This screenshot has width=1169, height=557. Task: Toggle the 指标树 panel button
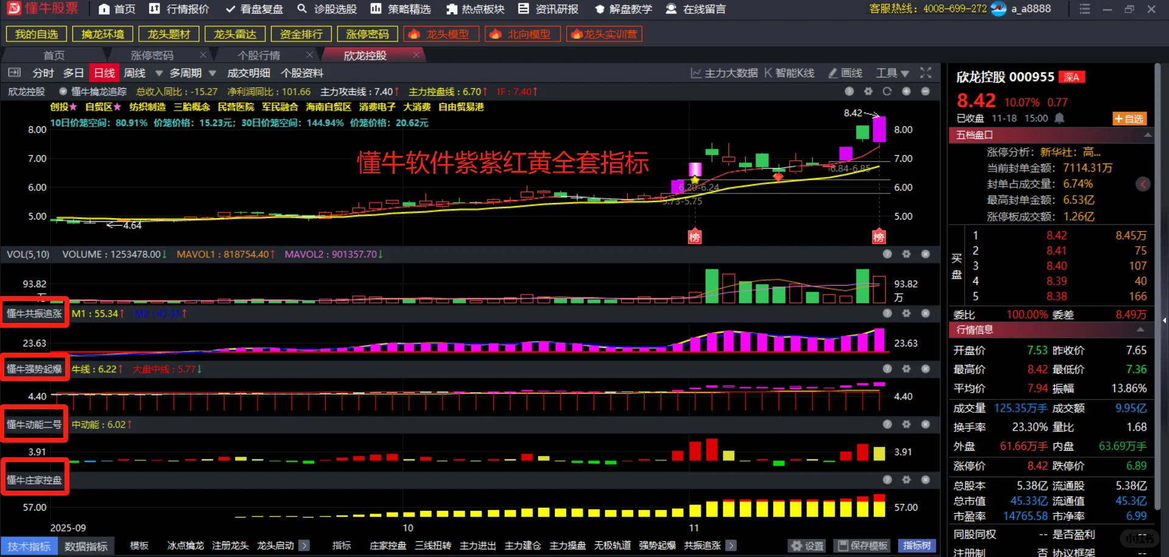coord(917,545)
